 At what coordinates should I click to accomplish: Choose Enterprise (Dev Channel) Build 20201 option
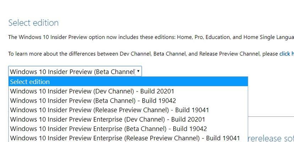pyautogui.click(x=128, y=119)
